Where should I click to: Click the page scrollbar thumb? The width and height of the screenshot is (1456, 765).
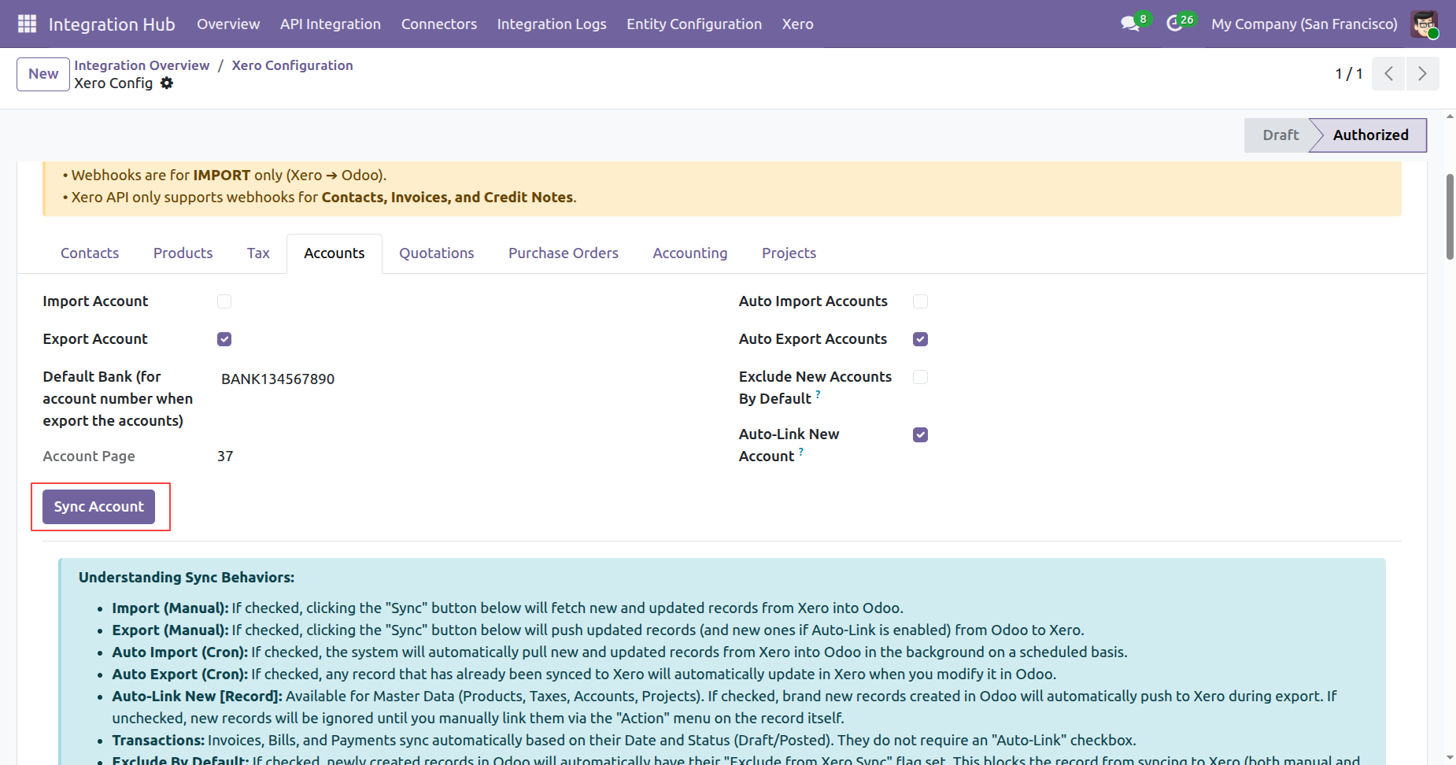[1450, 216]
